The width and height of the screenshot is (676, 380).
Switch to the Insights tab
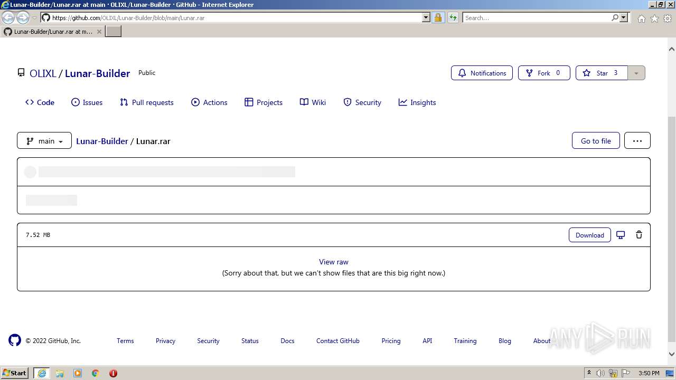click(x=417, y=102)
